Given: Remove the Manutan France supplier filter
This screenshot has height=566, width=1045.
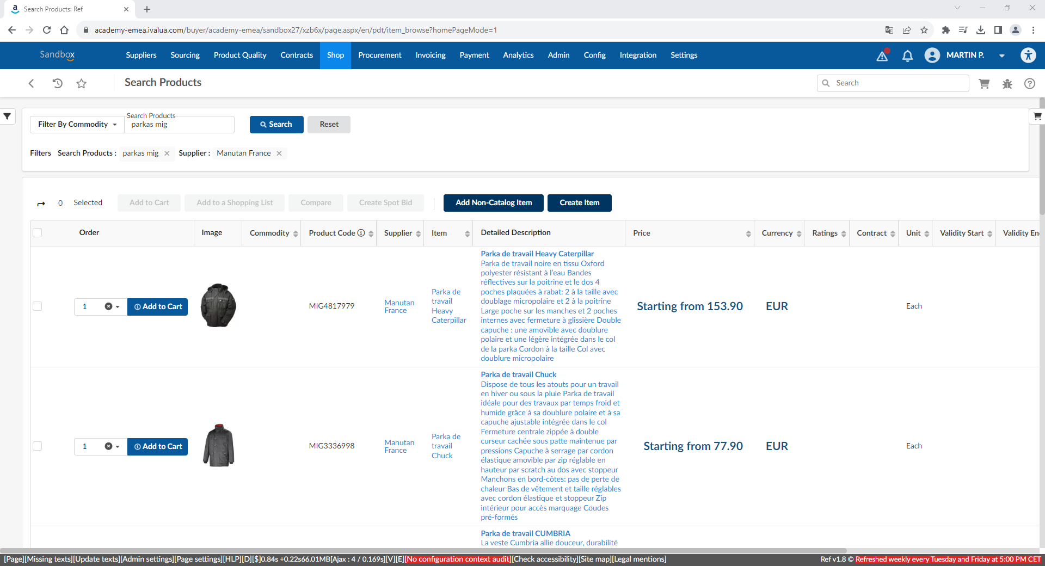Looking at the screenshot, I should (279, 153).
